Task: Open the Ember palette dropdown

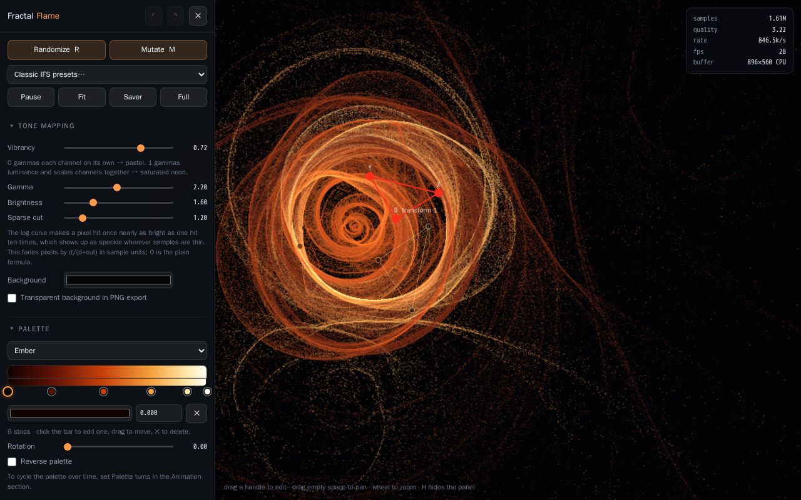Action: pos(107,351)
